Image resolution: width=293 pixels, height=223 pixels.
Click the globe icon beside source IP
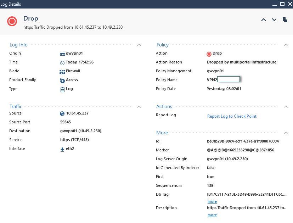(63, 114)
